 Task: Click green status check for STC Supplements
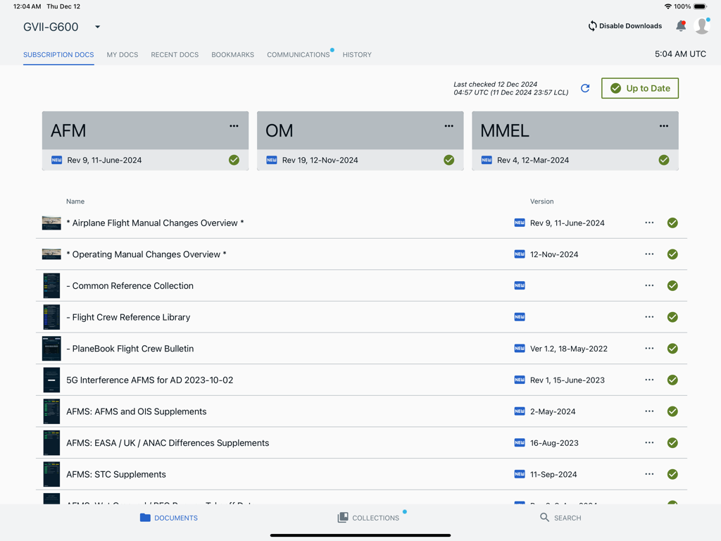coord(672,474)
